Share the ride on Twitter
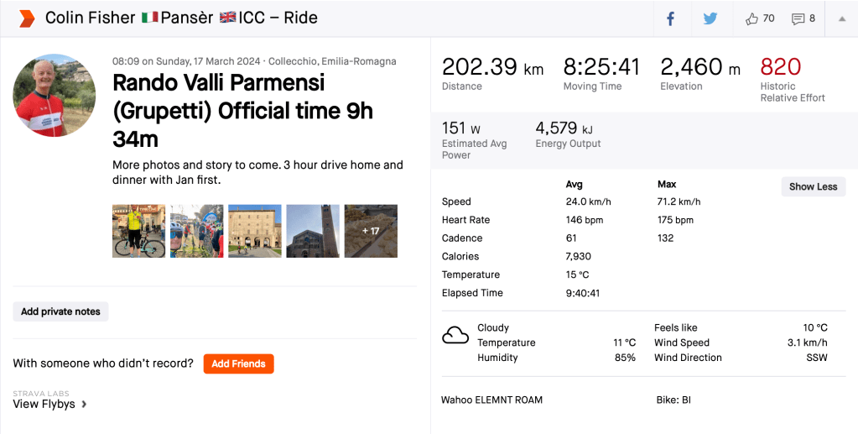The width and height of the screenshot is (858, 434). coord(710,18)
